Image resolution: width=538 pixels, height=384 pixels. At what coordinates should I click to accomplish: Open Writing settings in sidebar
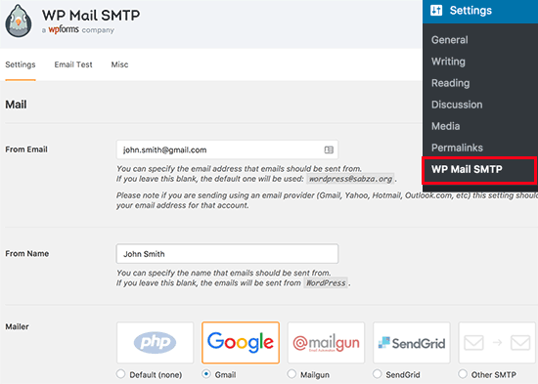click(448, 62)
